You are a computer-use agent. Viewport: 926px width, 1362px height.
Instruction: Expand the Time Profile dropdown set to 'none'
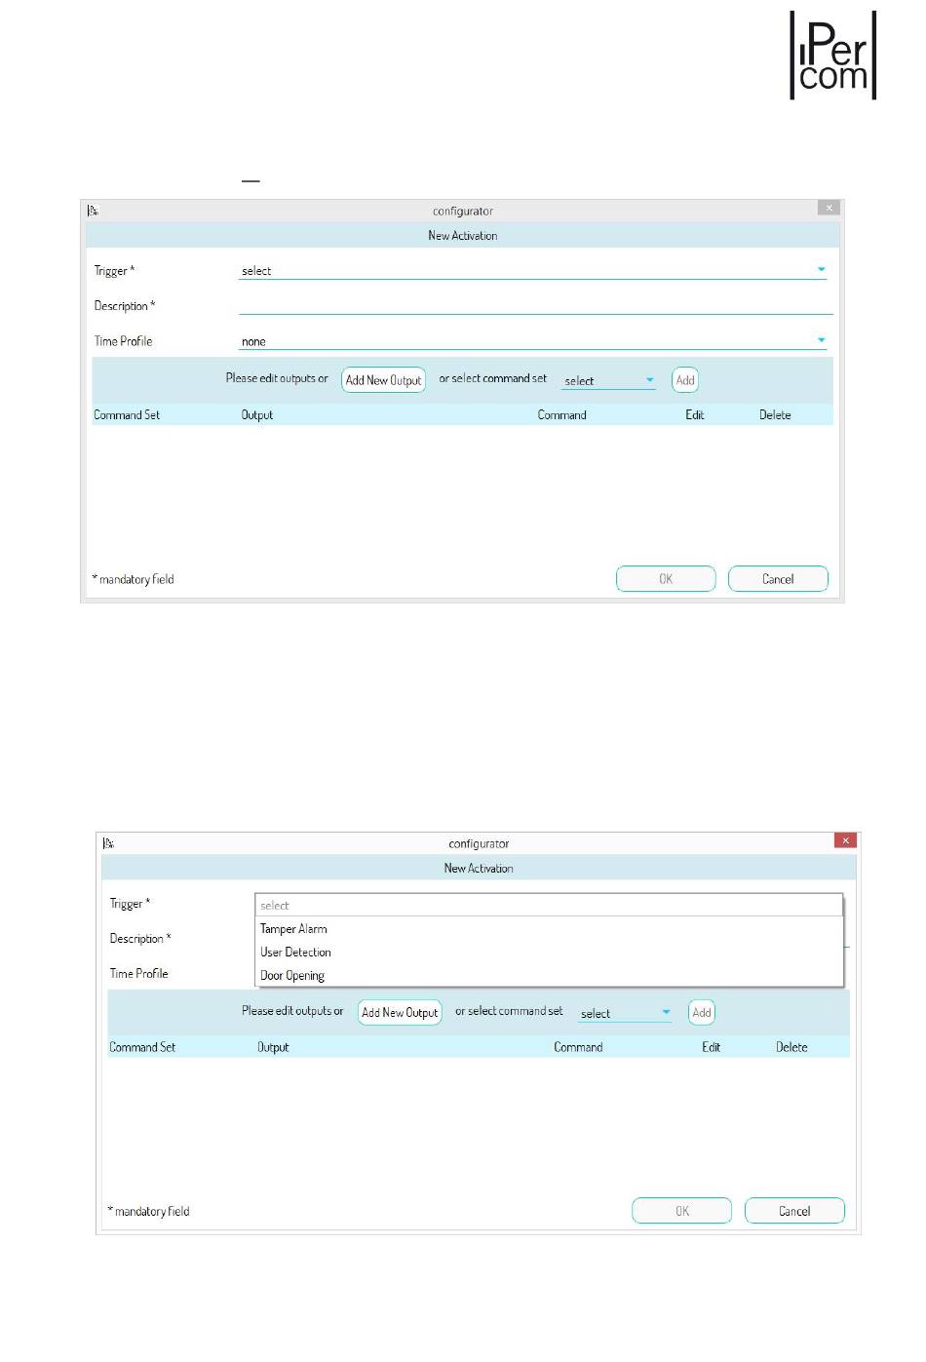tap(532, 341)
